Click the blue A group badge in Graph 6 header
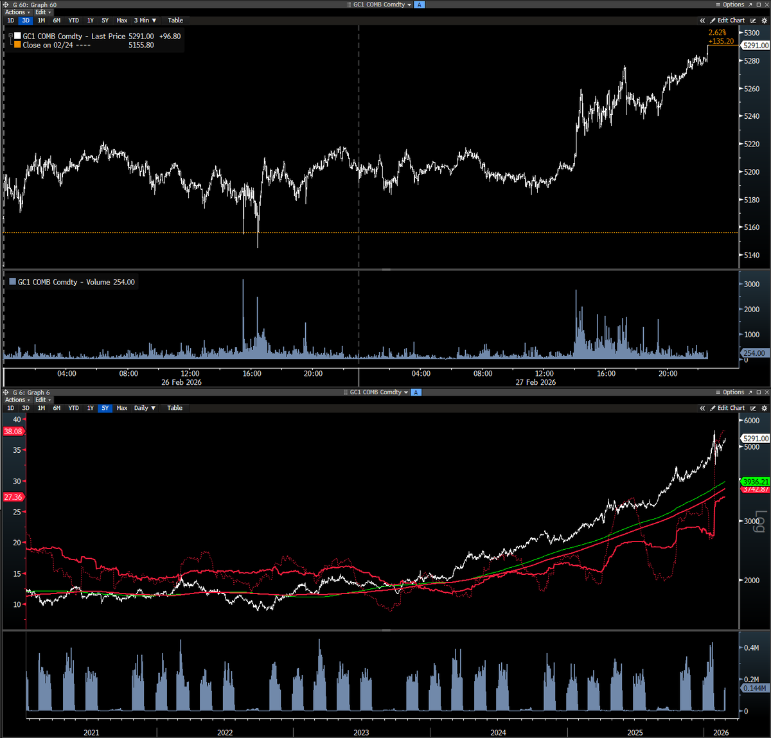The height and width of the screenshot is (738, 771). click(416, 392)
